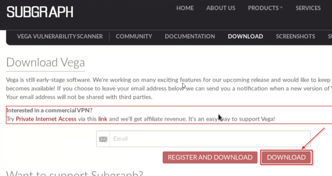Viewport: 332px width, 176px height.
Task: Click the 'Interested in a commercial VPN?' text
Action: (49, 110)
